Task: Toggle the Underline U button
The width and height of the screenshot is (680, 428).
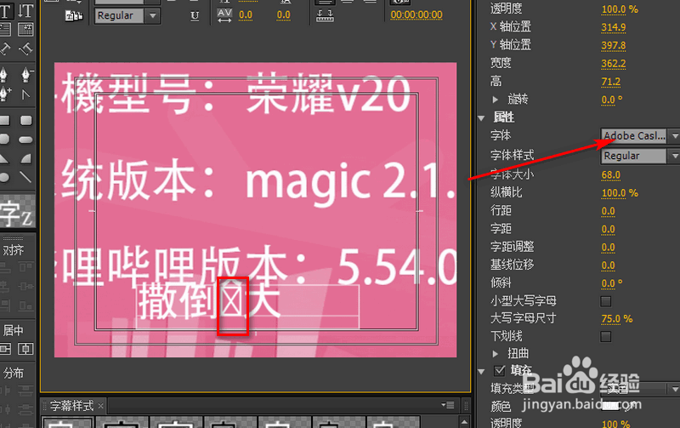Action: click(x=195, y=16)
